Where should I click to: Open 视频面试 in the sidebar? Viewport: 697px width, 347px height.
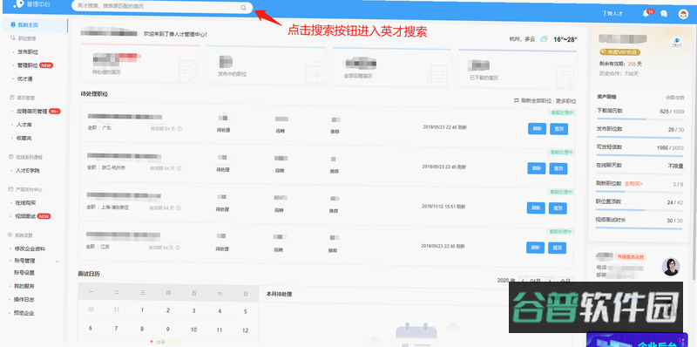(x=26, y=216)
